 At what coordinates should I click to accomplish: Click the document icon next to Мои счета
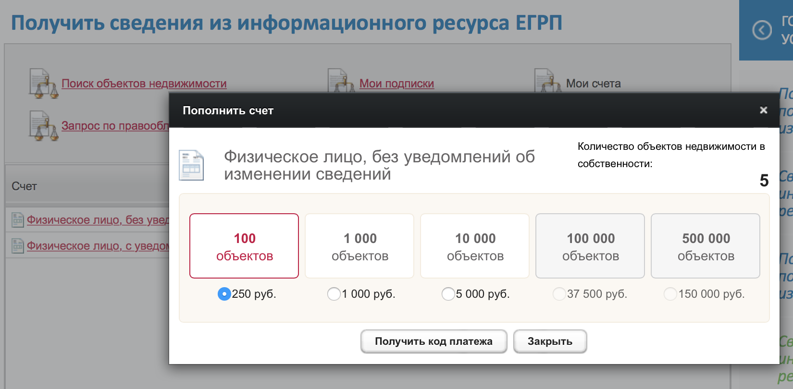click(x=548, y=81)
